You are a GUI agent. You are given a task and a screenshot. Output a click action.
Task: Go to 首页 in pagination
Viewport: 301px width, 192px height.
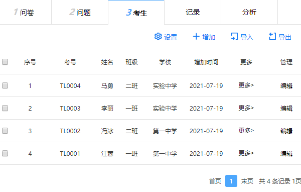(215, 181)
